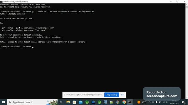Click 'to set your account's default identity' line
Viewport: 188px width, 105px height.
(x=21, y=35)
